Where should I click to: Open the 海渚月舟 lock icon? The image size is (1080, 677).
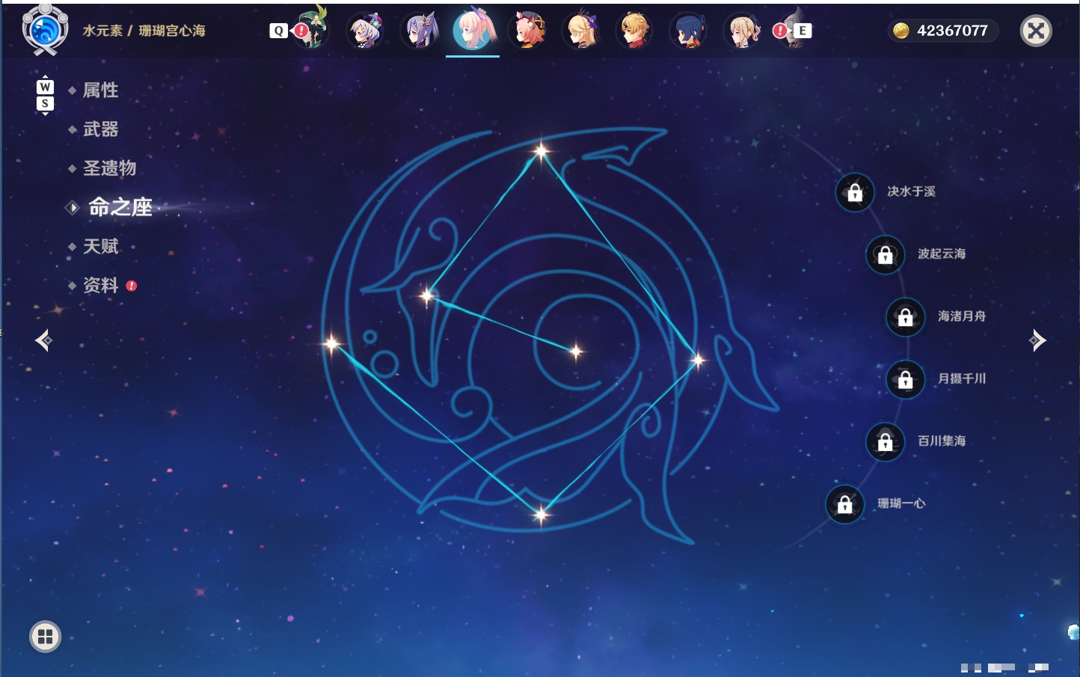906,317
